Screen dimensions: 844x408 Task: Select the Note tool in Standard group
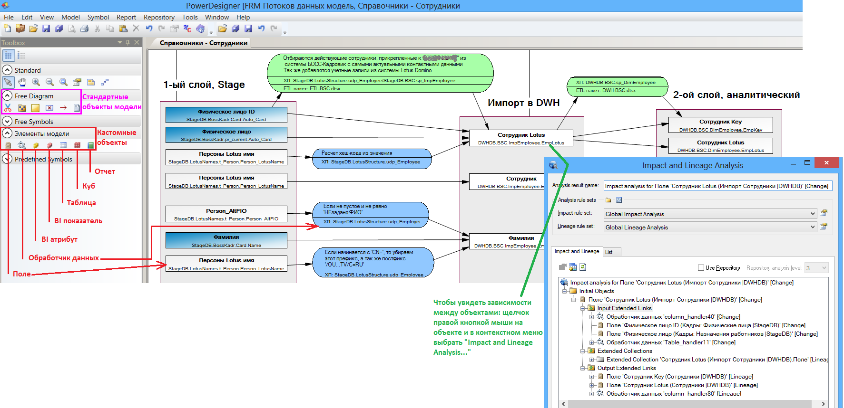(91, 82)
